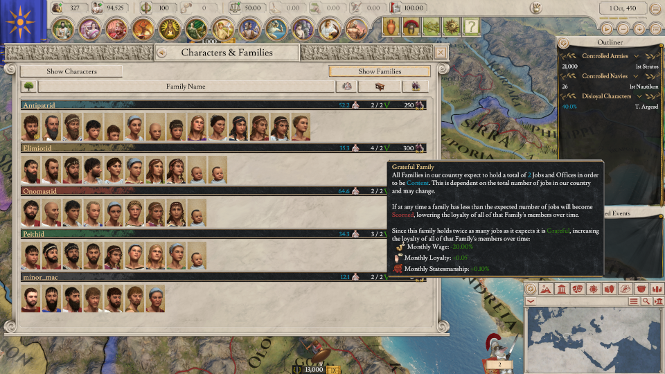Viewport: 665px width, 374px height.
Task: Collapse the Controlled Armies section
Action: [x=636, y=56]
